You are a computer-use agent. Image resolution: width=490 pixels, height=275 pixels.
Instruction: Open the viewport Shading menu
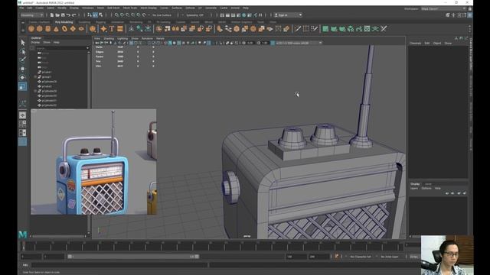(x=109, y=38)
